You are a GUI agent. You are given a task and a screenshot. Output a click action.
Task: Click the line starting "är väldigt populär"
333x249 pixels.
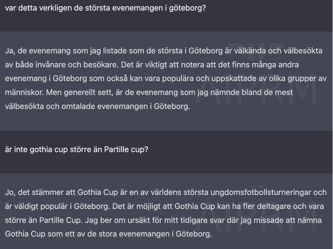coord(164,206)
